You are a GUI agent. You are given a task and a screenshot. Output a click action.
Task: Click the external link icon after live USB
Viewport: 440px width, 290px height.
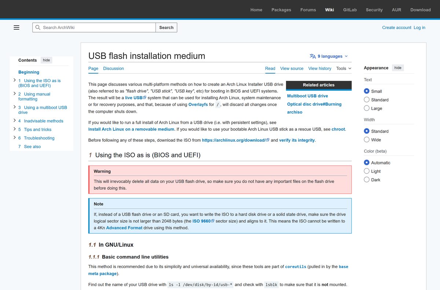coord(145,98)
